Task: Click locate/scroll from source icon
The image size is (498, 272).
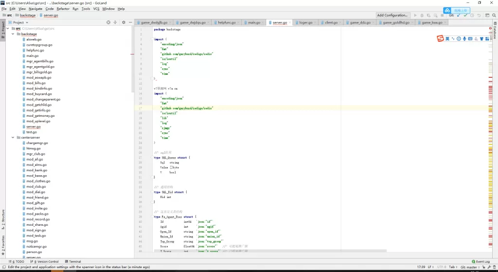Action: pyautogui.click(x=108, y=22)
